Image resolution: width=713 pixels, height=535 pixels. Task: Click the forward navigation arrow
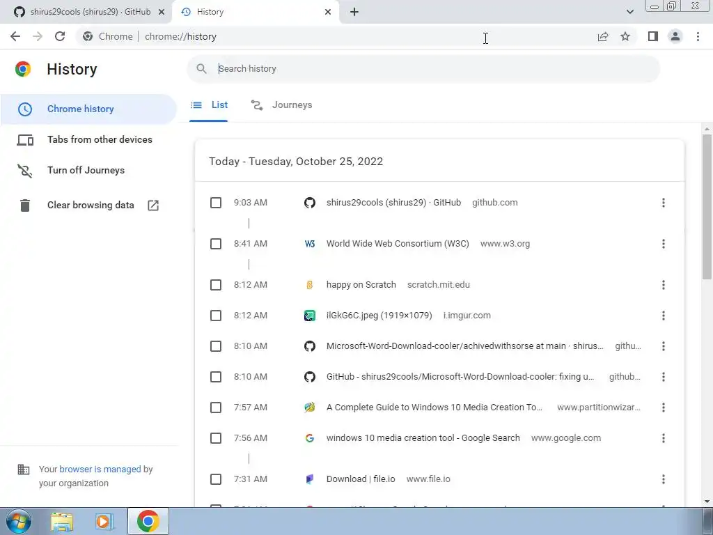[38, 36]
